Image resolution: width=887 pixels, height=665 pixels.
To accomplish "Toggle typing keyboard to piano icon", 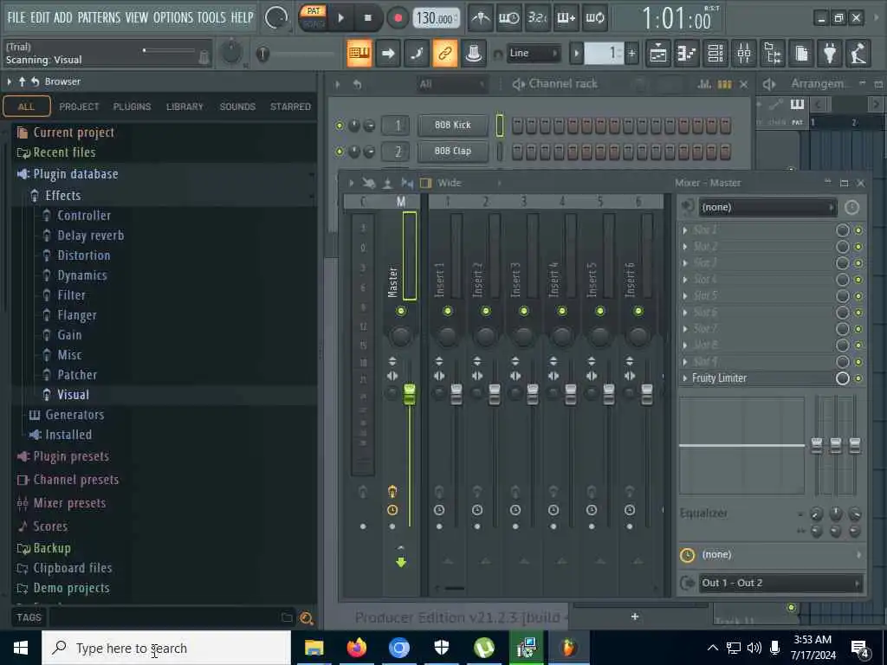I will click(x=359, y=54).
